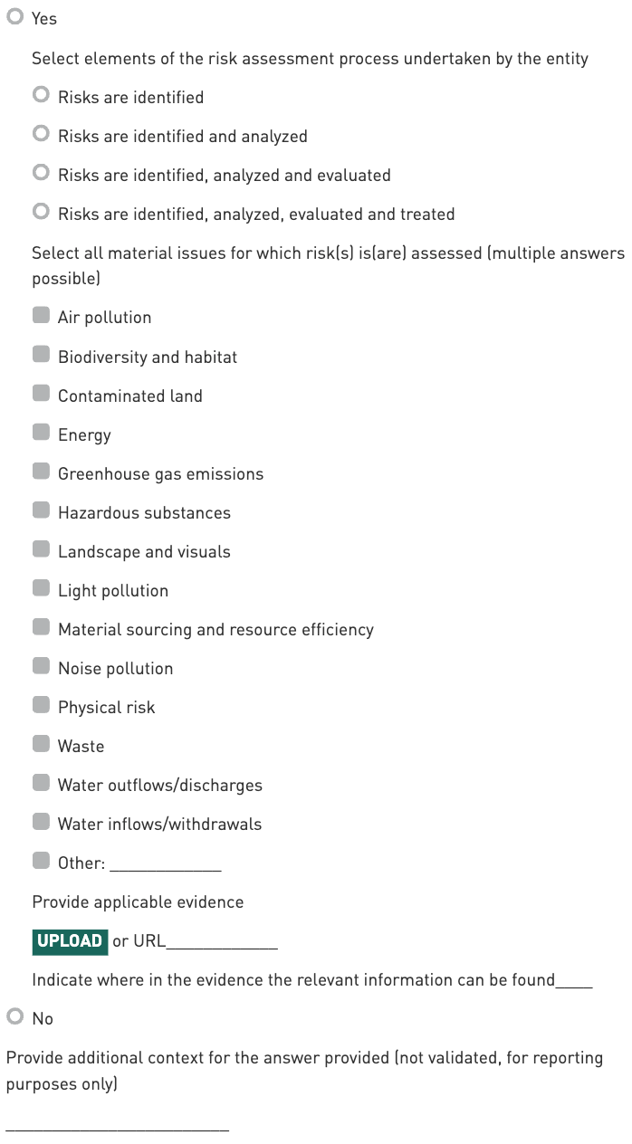Tick Greenhouse gas emissions checkbox

(x=41, y=472)
